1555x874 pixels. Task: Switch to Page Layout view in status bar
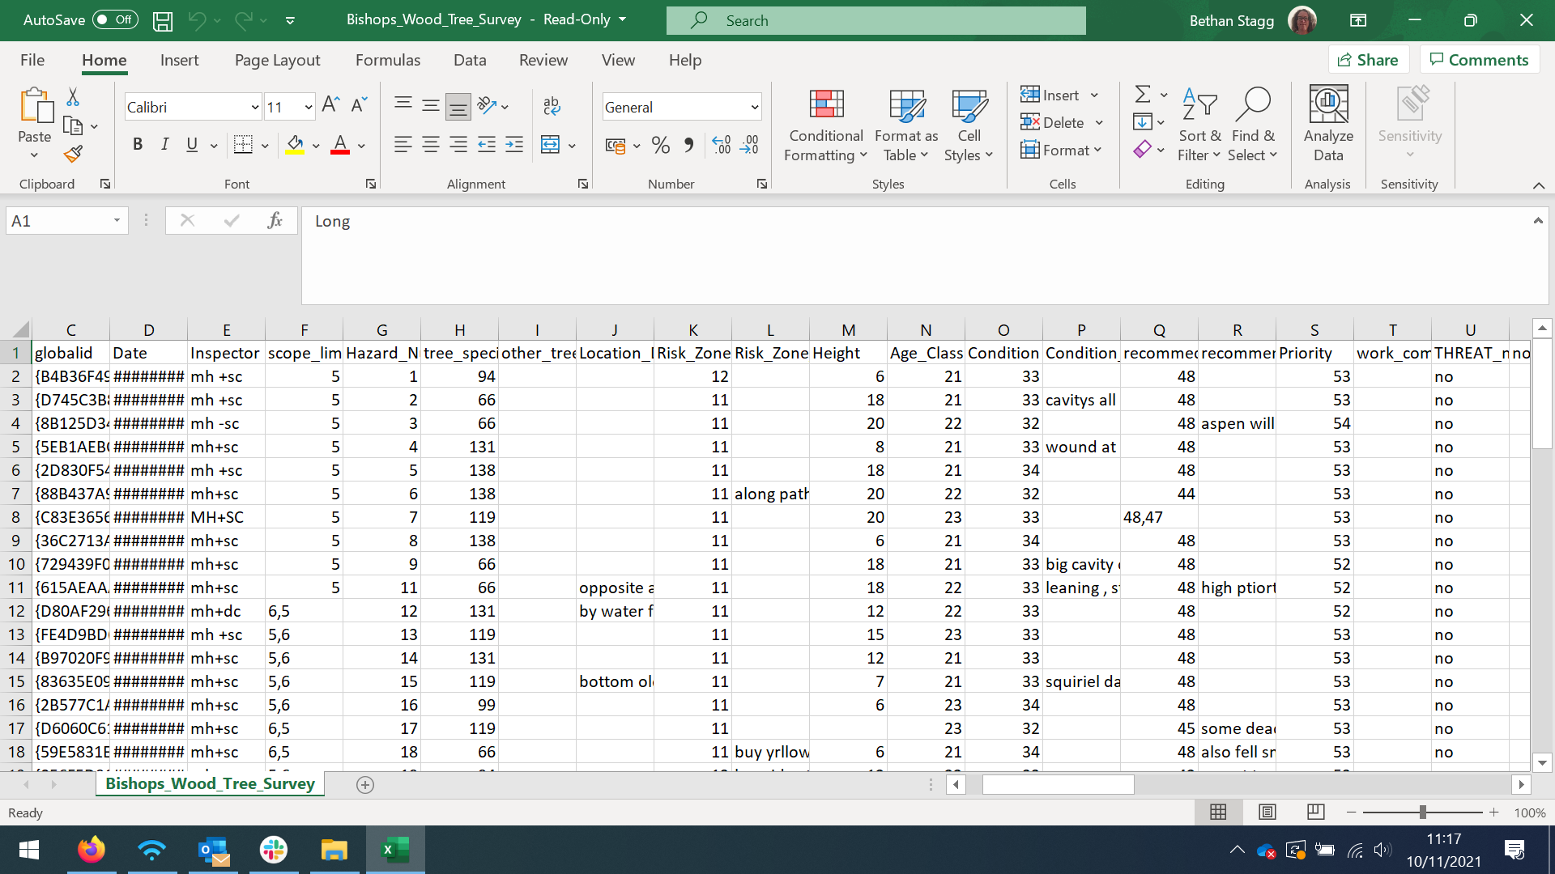pos(1267,812)
